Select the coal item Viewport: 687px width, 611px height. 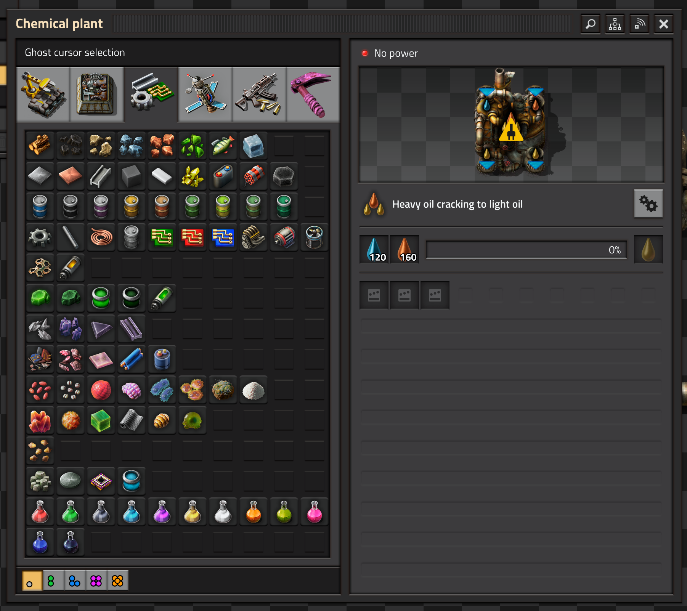click(71, 146)
